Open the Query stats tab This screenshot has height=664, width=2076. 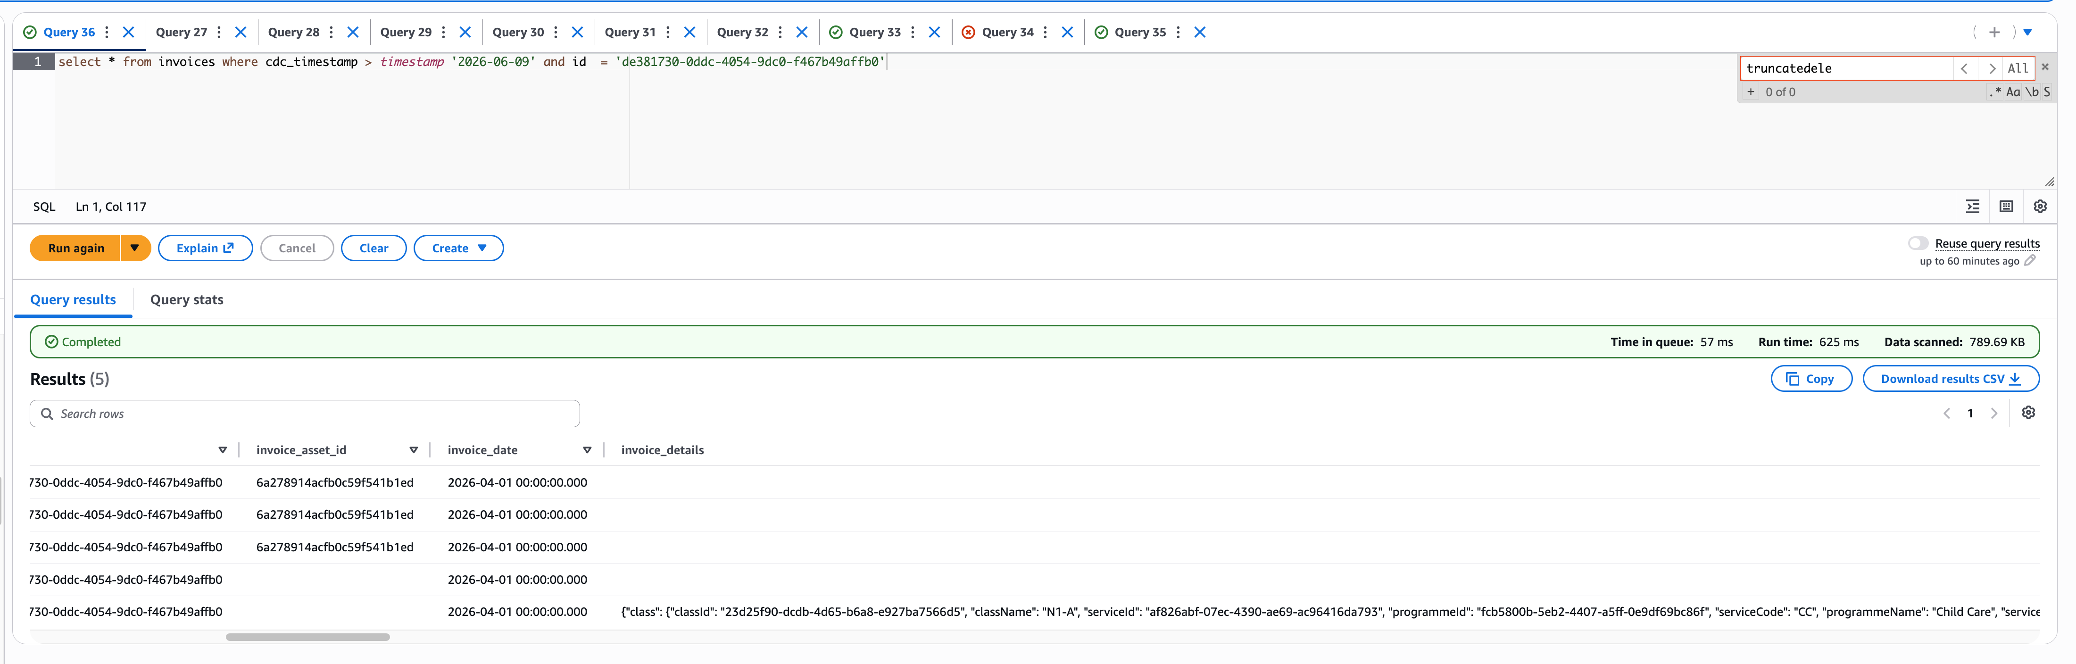pos(186,300)
